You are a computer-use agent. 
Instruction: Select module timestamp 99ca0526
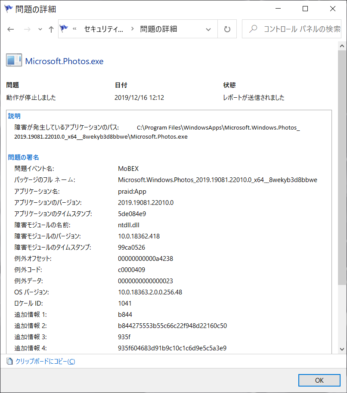(x=132, y=248)
